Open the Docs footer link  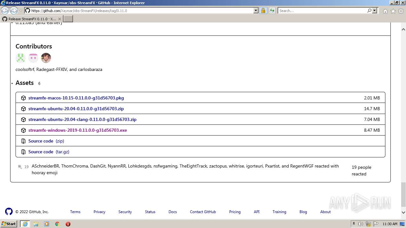coord(173,212)
